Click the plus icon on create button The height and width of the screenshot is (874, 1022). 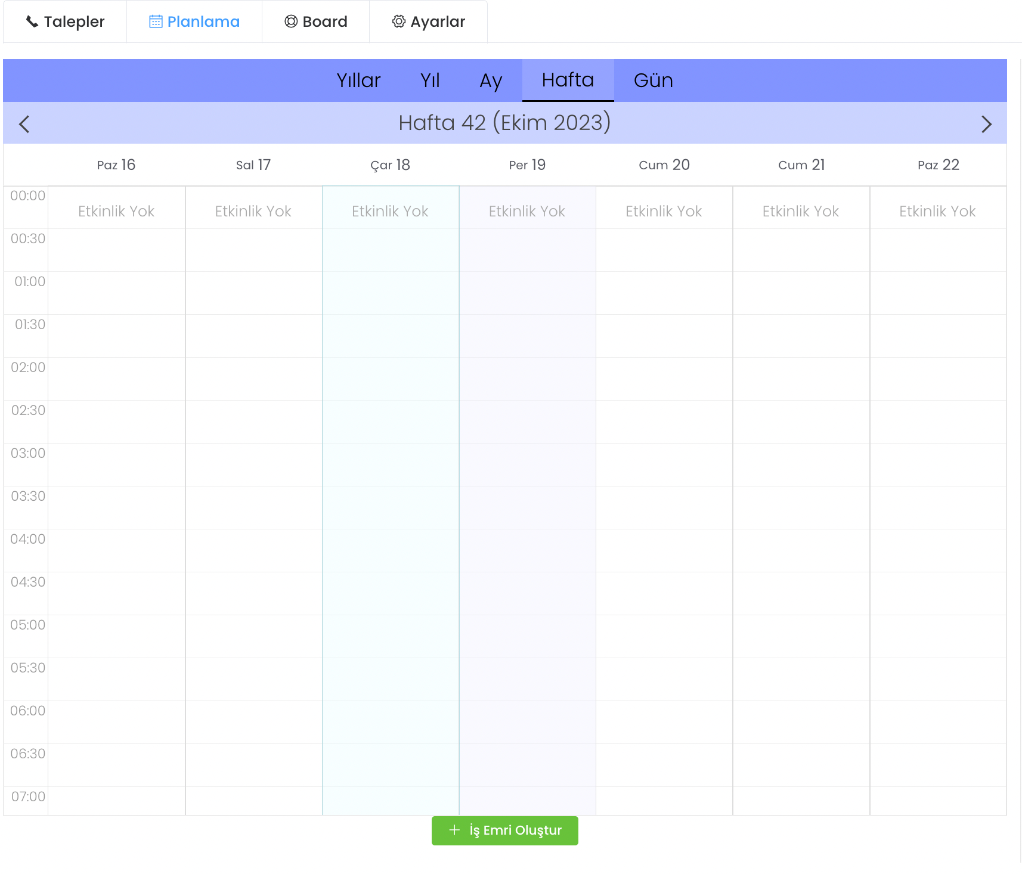(454, 830)
